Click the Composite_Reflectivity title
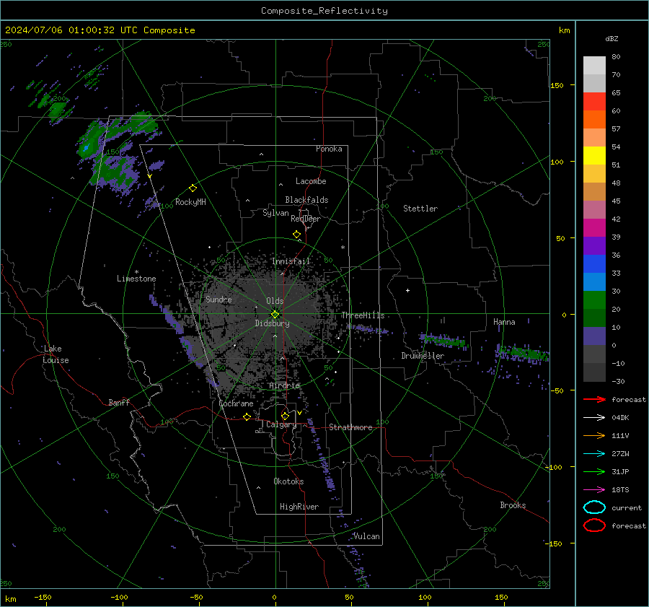 coord(324,11)
